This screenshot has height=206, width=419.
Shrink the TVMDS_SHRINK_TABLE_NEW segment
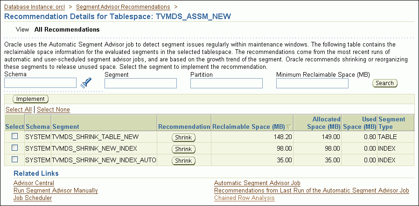[184, 137]
